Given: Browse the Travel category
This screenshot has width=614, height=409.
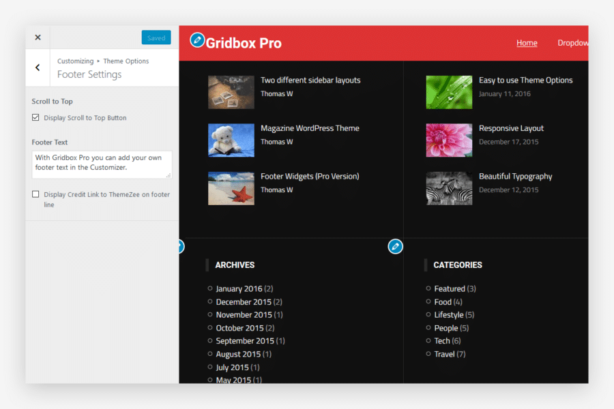Looking at the screenshot, I should 444,354.
